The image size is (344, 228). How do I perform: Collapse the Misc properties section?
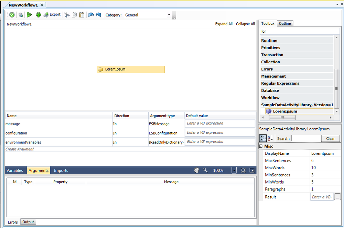[261, 146]
